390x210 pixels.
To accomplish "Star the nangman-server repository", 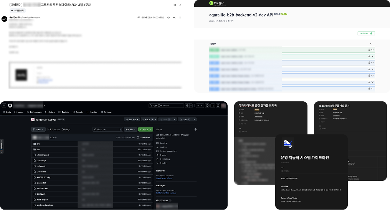I will pos(185,119).
